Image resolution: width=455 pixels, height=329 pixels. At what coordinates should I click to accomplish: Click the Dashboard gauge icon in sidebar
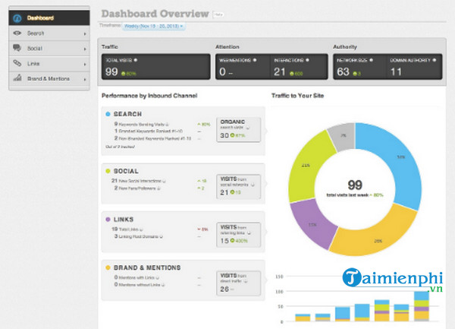(x=17, y=16)
